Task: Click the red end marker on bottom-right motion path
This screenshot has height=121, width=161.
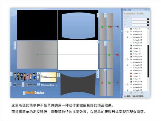Action: [x=118, y=83]
